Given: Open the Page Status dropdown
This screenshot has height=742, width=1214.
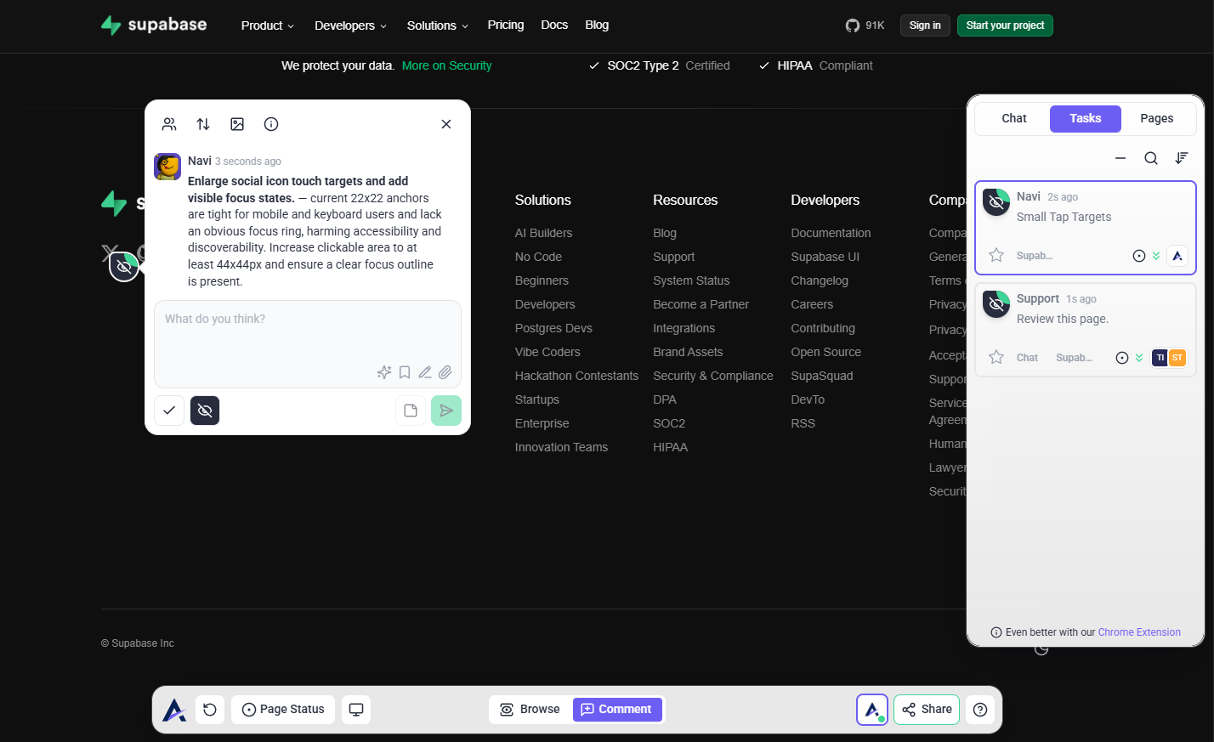Looking at the screenshot, I should (x=283, y=710).
